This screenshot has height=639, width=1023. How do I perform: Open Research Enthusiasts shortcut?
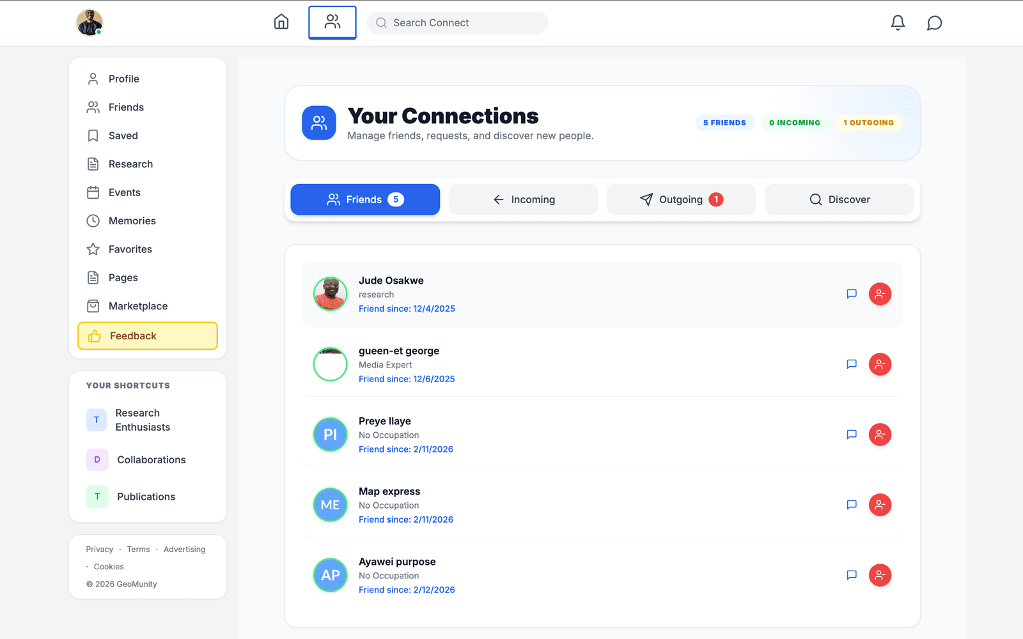pos(148,420)
